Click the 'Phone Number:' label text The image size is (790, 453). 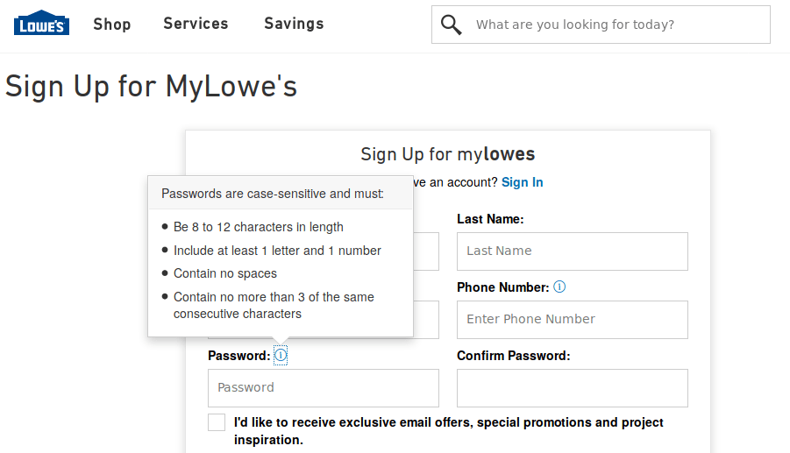[x=502, y=287]
